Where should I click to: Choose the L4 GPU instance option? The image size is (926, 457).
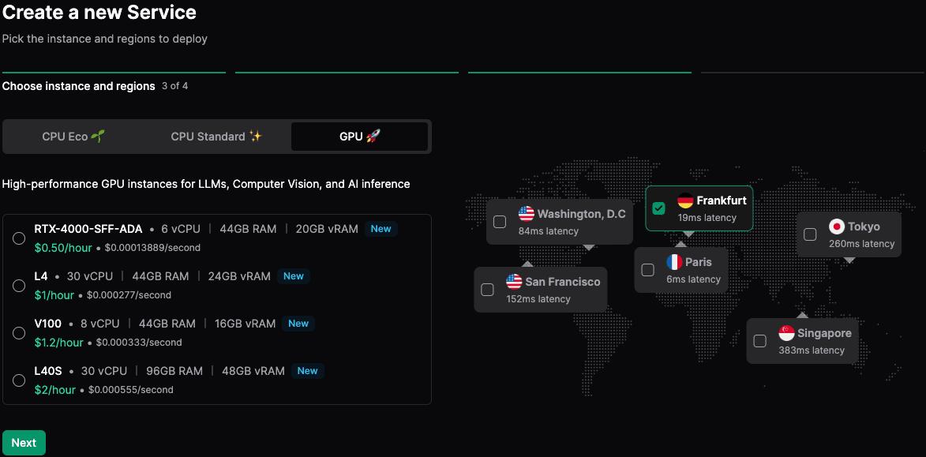click(x=19, y=286)
